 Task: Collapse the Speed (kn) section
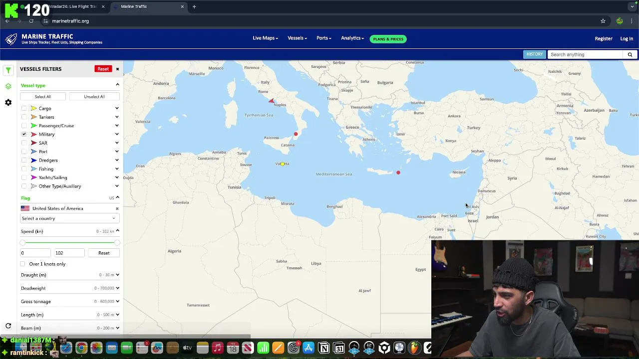pyautogui.click(x=117, y=231)
